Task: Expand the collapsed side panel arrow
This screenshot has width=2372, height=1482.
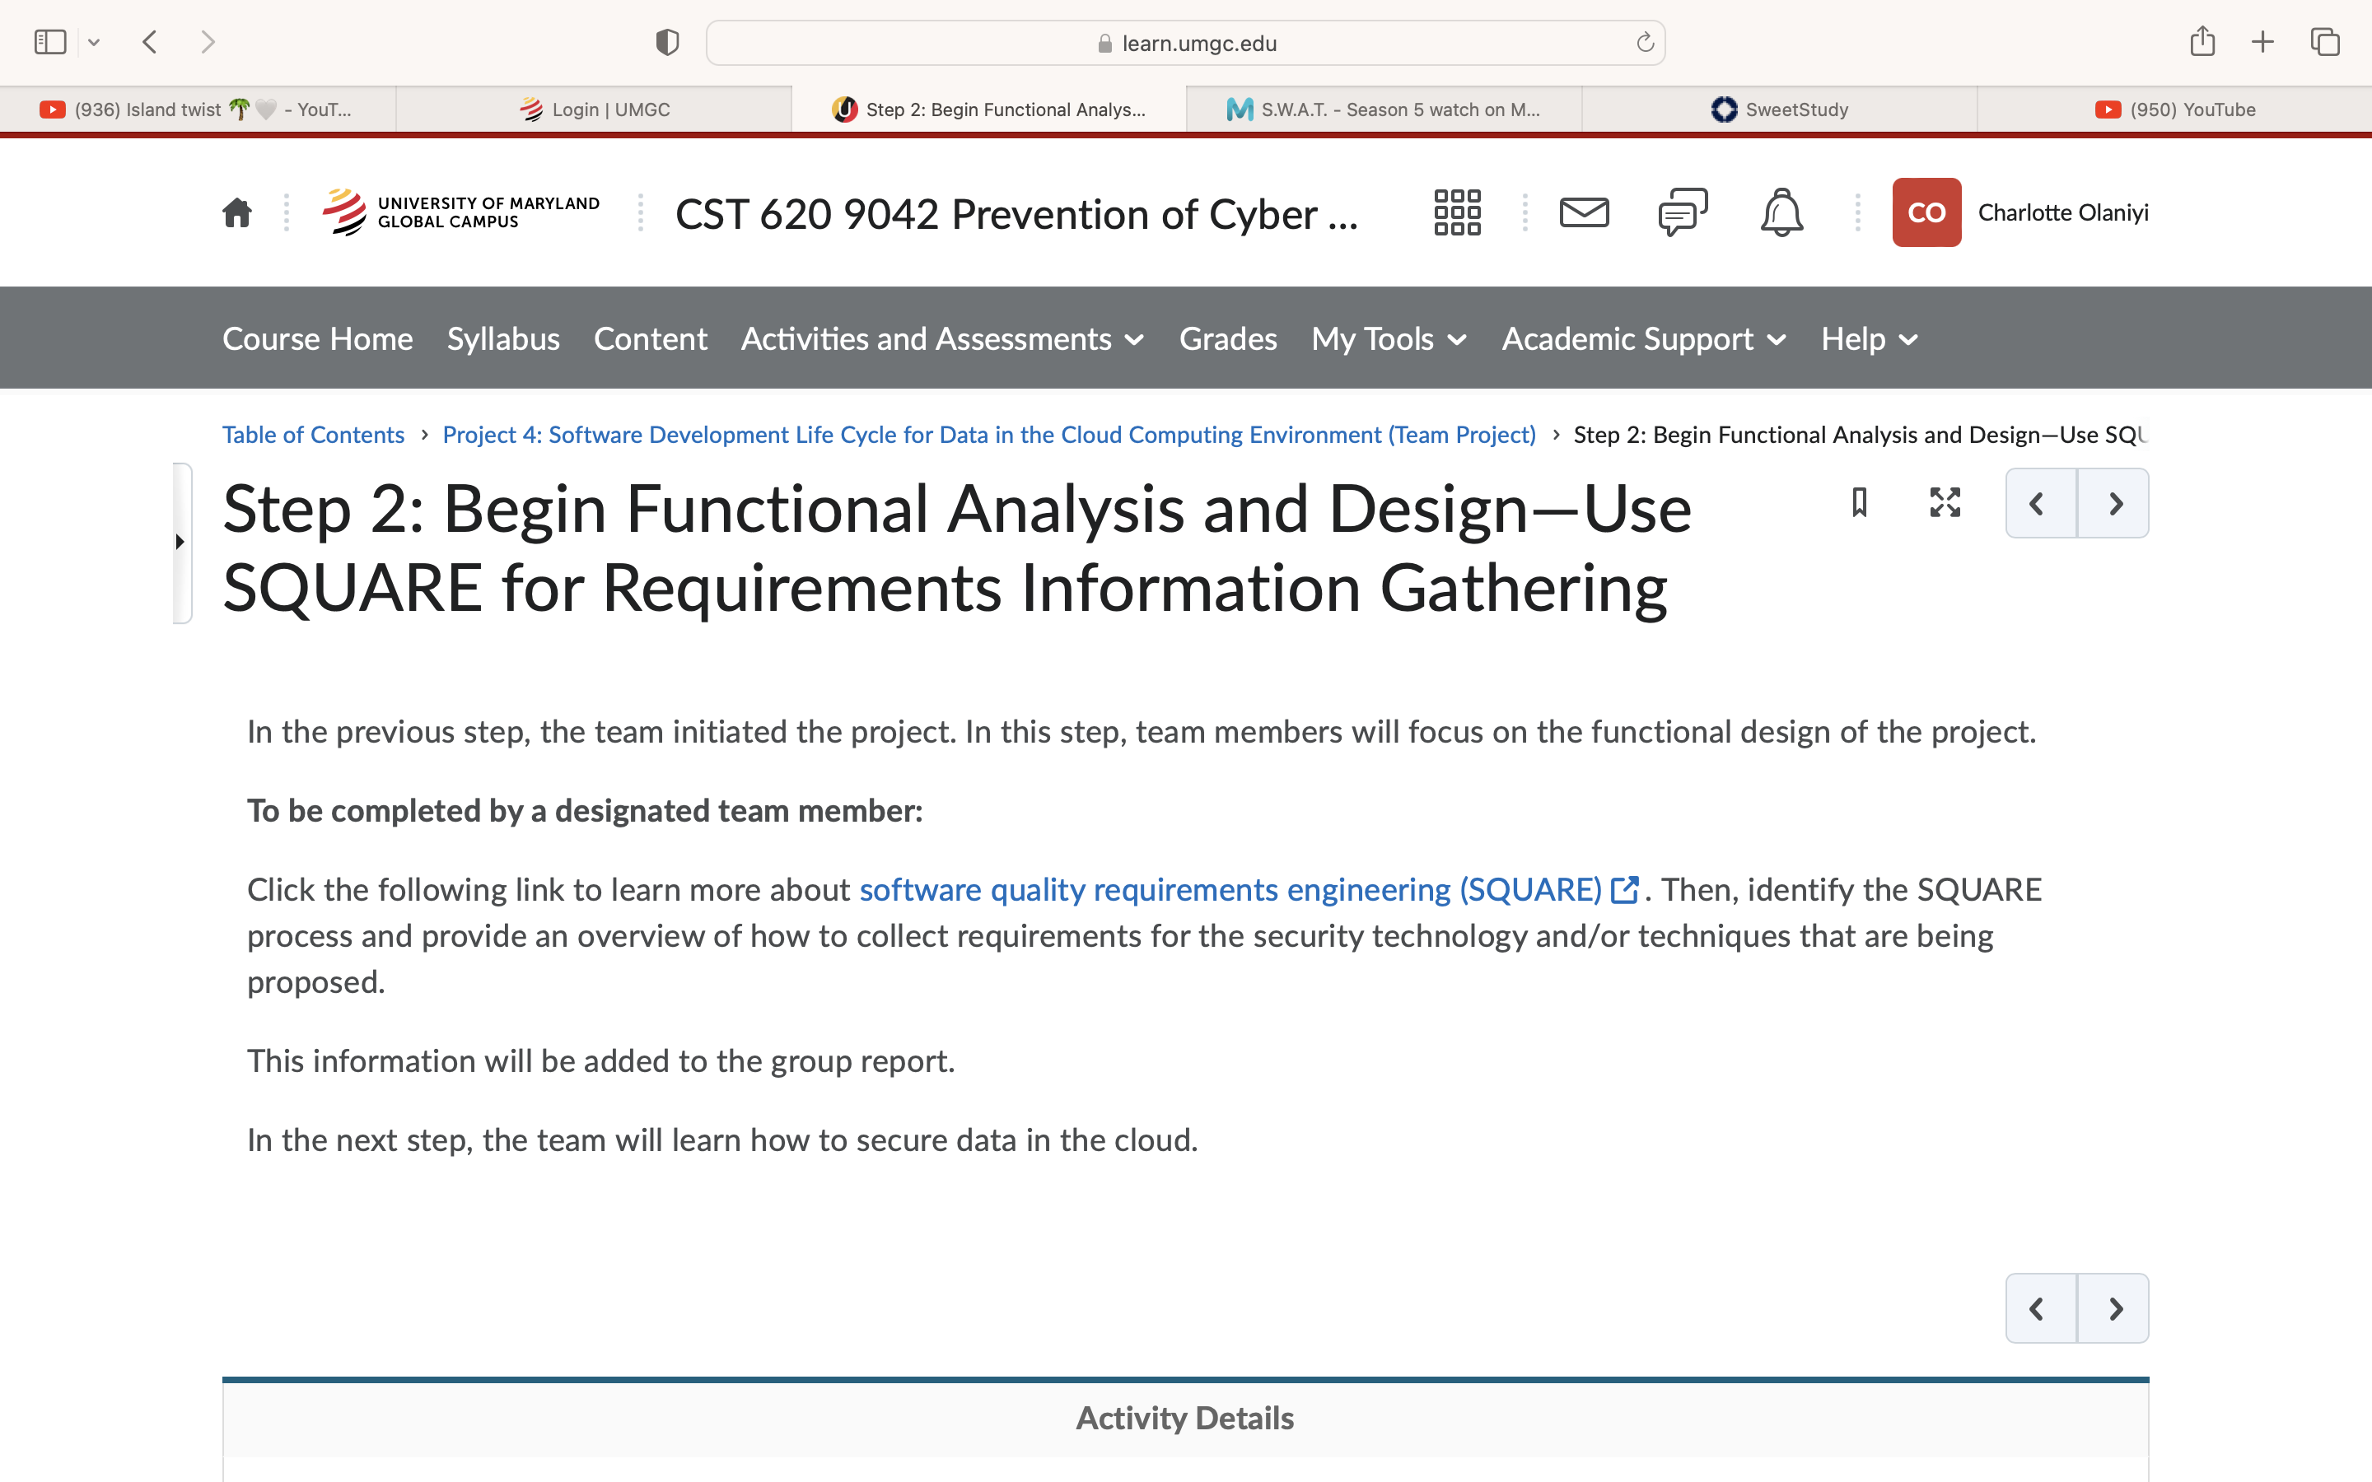Action: [180, 542]
